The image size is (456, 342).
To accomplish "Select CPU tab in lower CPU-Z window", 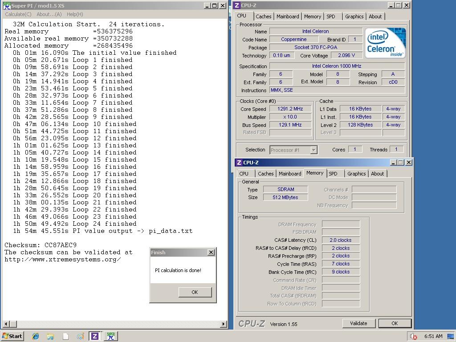I will tap(244, 174).
